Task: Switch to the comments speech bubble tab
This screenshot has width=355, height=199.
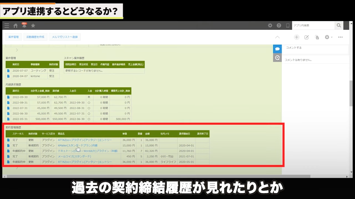Action: (x=277, y=49)
